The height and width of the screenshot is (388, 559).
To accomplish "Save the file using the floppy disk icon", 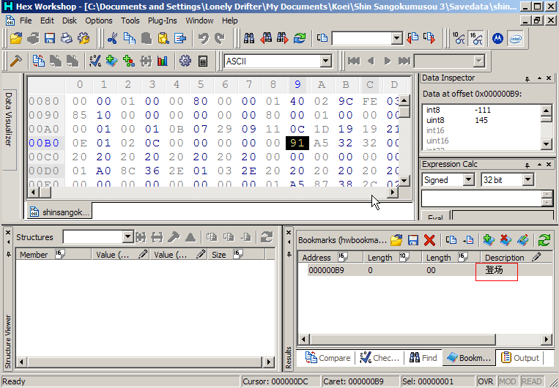I will pos(50,38).
